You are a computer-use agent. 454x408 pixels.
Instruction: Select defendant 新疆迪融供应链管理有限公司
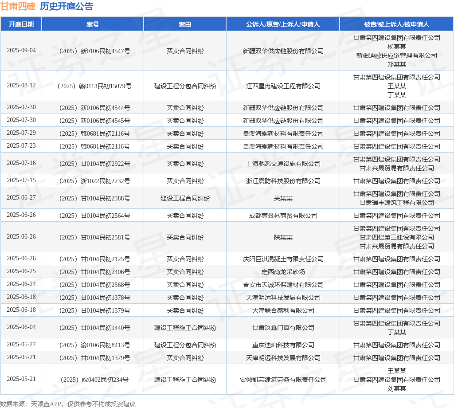(x=397, y=55)
